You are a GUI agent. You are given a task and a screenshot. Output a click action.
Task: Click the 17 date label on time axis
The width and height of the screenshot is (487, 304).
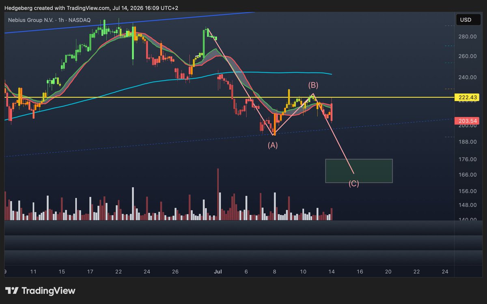90,272
